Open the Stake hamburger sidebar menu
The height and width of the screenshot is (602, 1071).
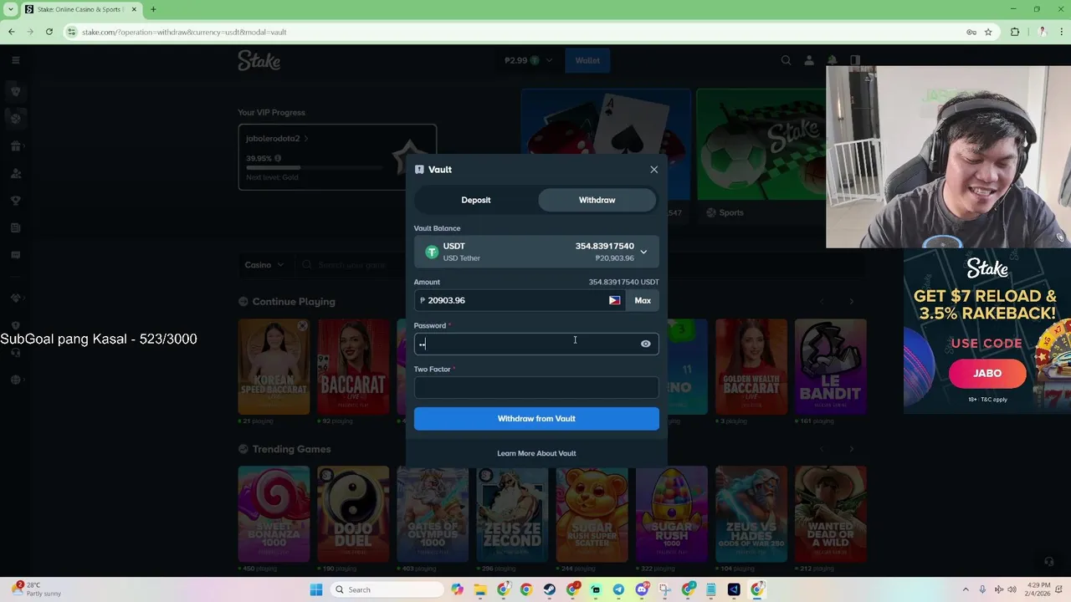click(x=15, y=60)
